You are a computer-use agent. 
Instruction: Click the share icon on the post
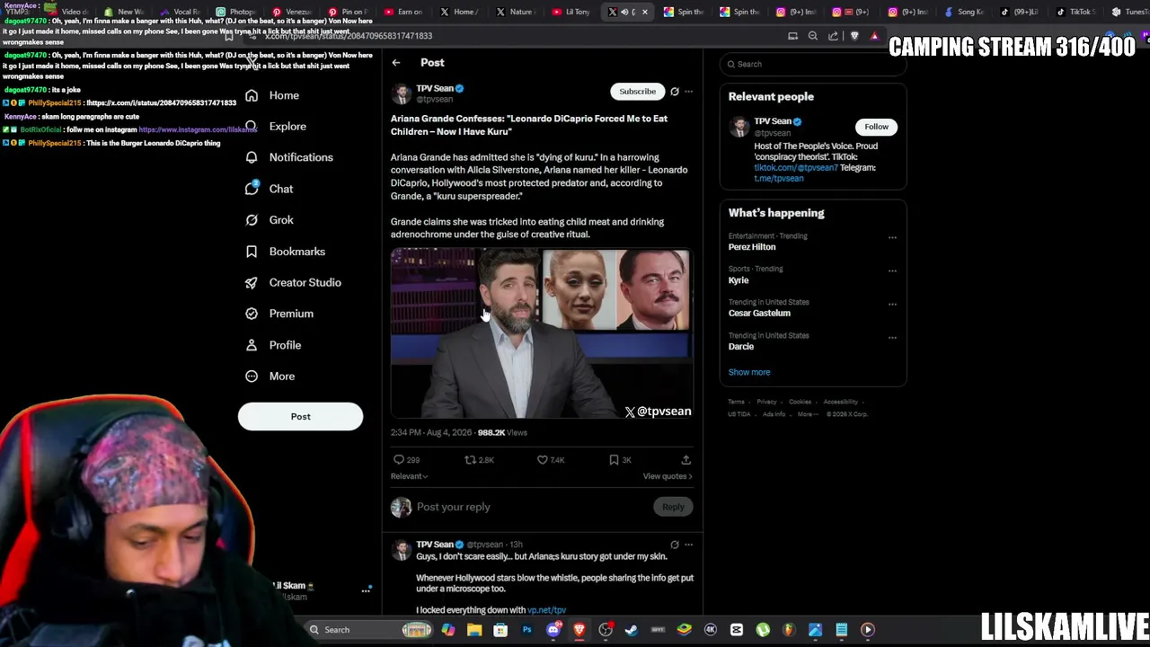[x=686, y=460]
